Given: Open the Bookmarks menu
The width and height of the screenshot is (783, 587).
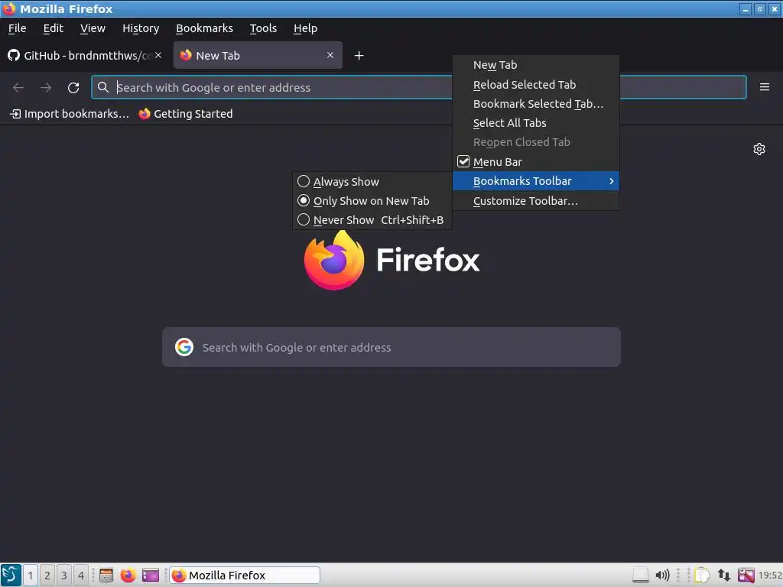Looking at the screenshot, I should coord(204,28).
